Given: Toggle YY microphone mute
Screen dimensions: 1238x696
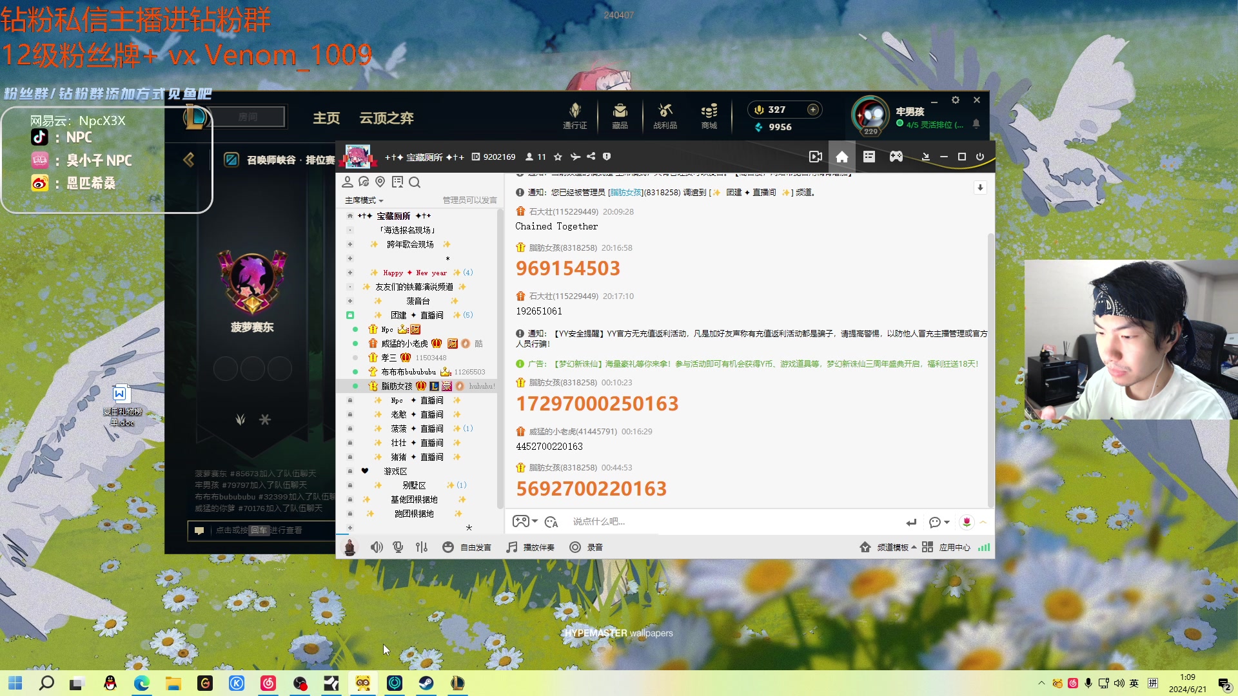Looking at the screenshot, I should (x=398, y=547).
